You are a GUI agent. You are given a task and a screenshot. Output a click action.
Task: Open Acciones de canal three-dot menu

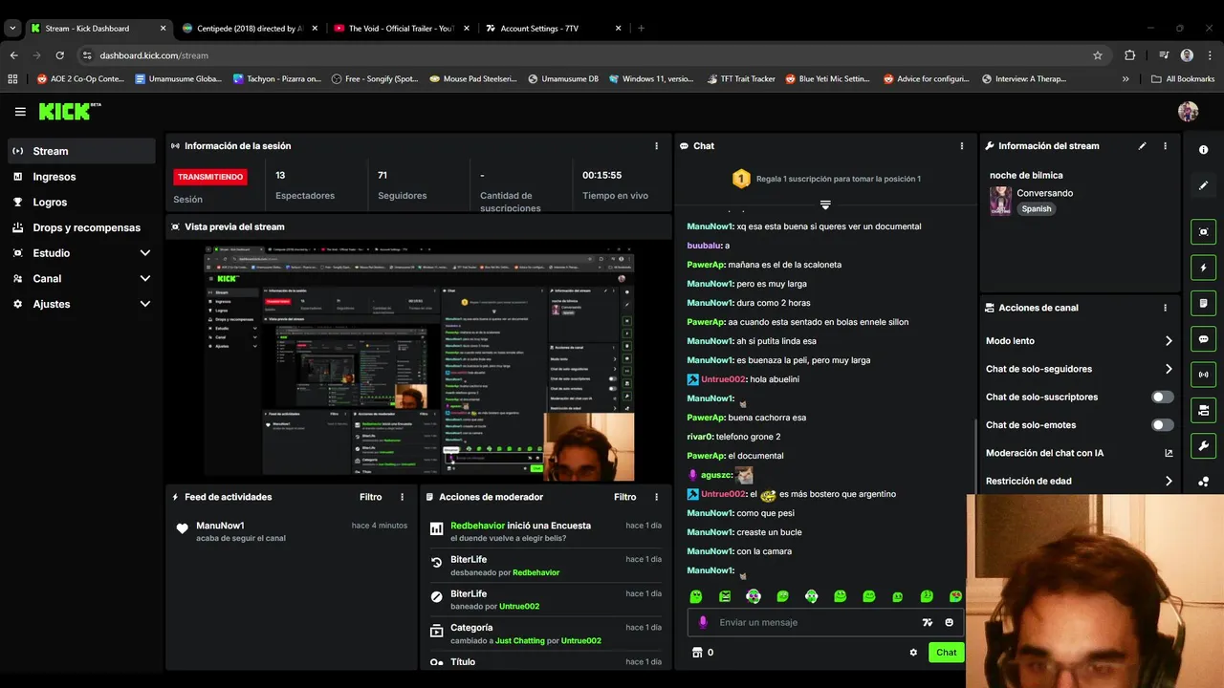click(1165, 308)
